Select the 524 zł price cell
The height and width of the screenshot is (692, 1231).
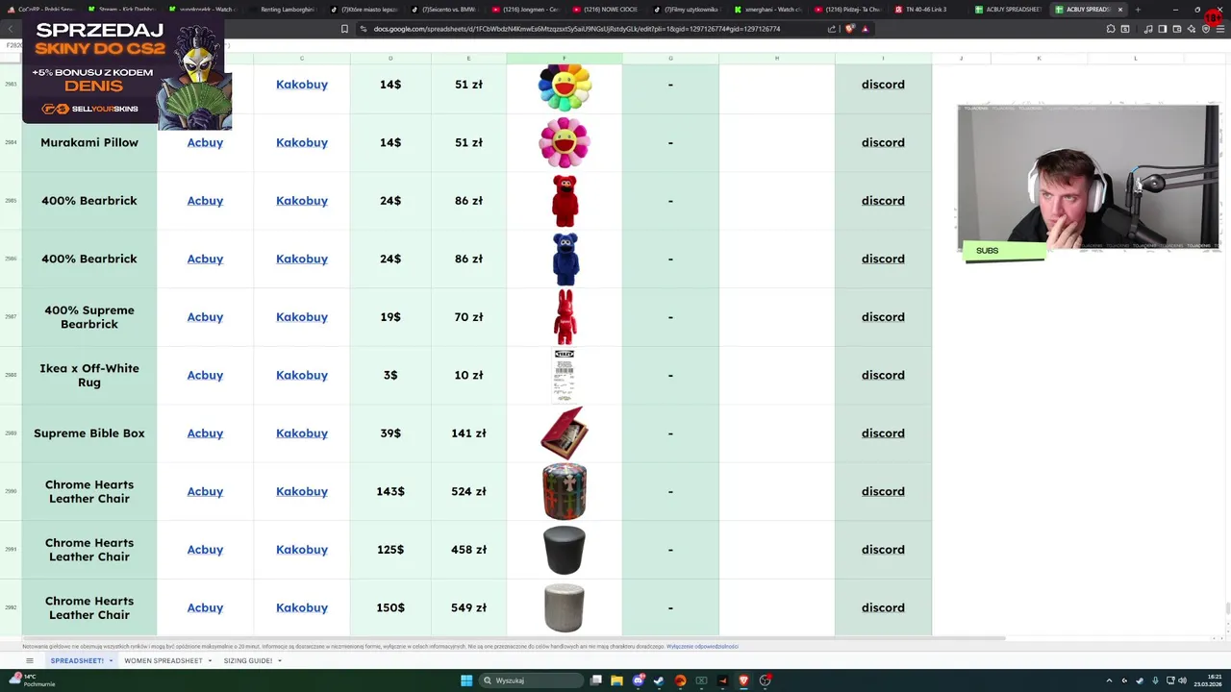(468, 491)
